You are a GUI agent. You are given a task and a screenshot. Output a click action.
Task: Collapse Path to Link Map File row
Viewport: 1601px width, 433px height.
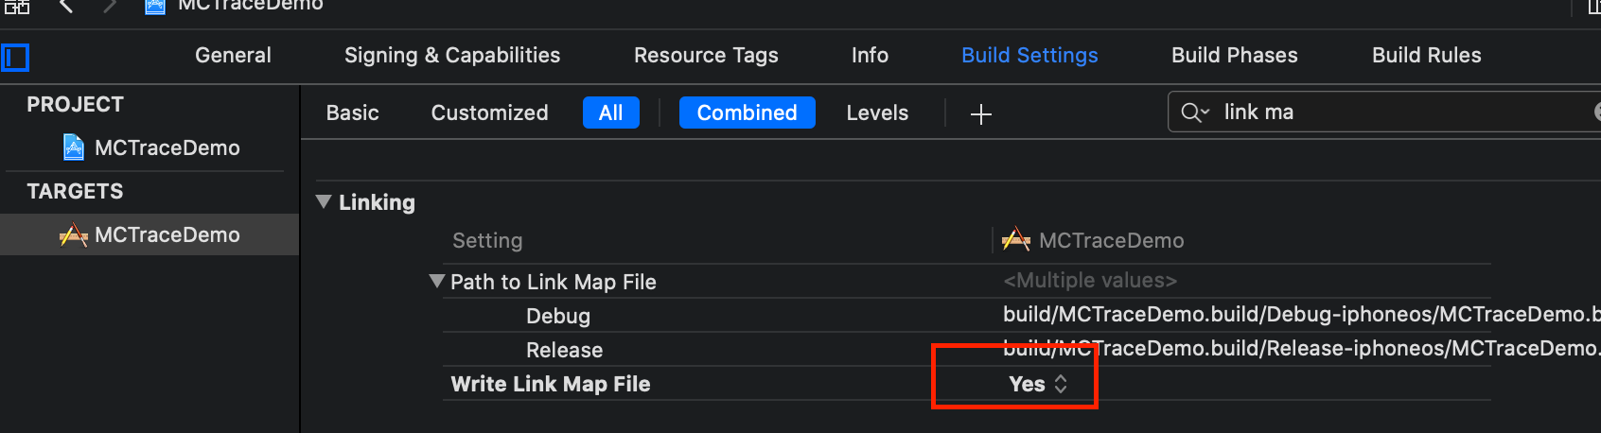coord(436,281)
